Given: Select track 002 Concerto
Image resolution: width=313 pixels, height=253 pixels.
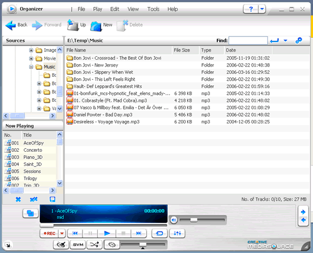Looking at the screenshot, I should point(30,150).
